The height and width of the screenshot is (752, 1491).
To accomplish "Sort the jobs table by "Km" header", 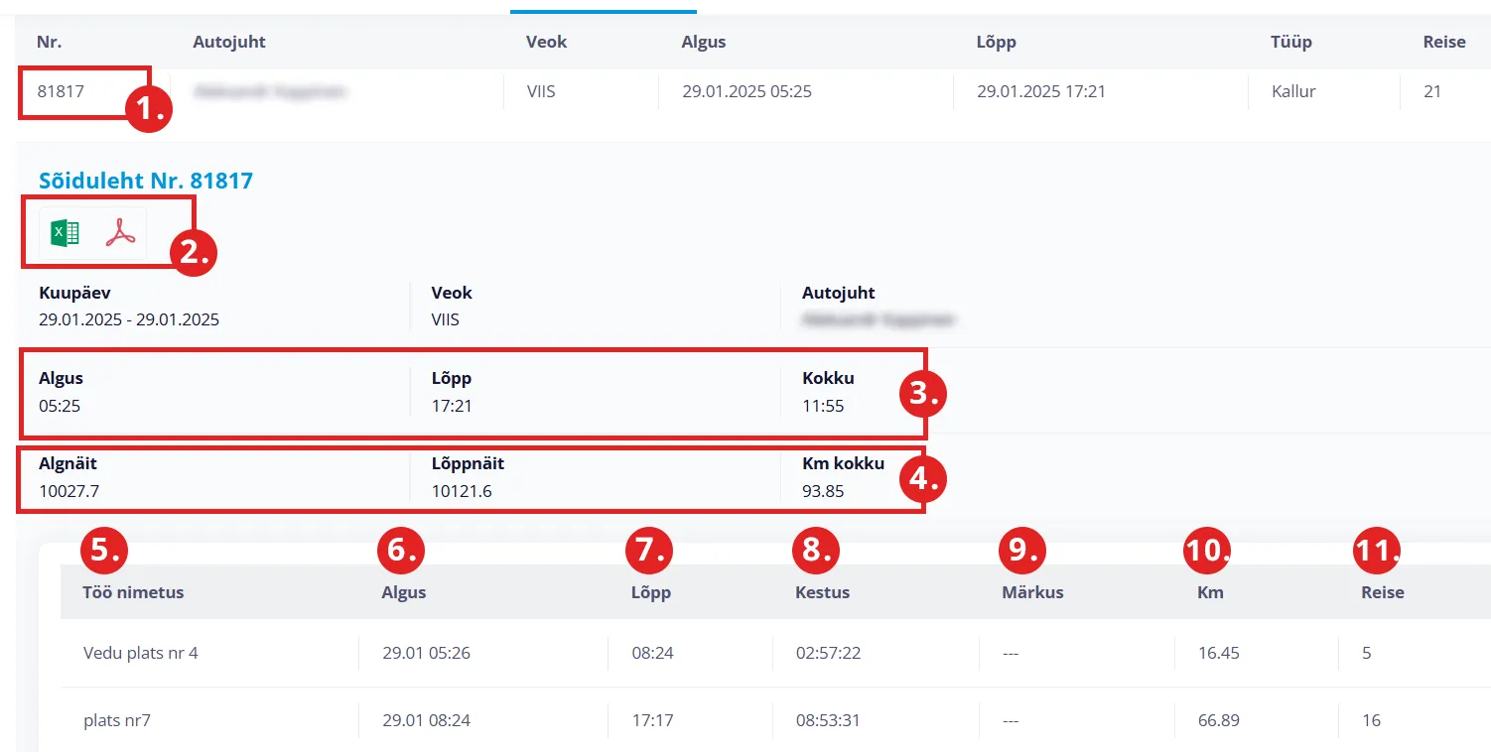I will coord(1210,592).
